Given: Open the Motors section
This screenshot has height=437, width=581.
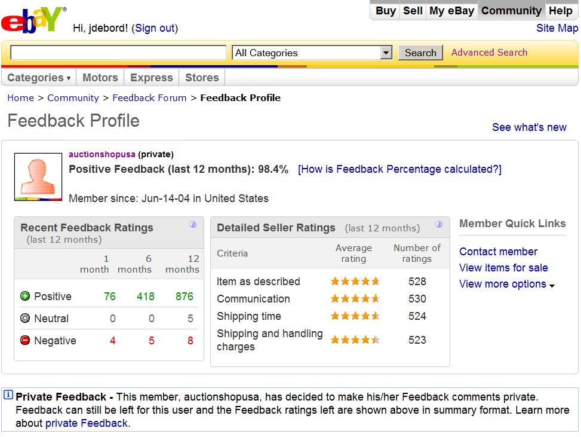Looking at the screenshot, I should coord(100,78).
